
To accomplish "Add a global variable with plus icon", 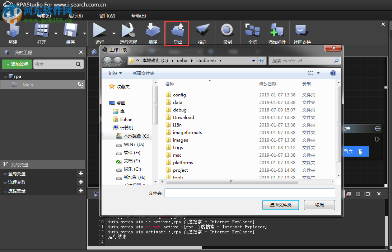I will 81,173.
